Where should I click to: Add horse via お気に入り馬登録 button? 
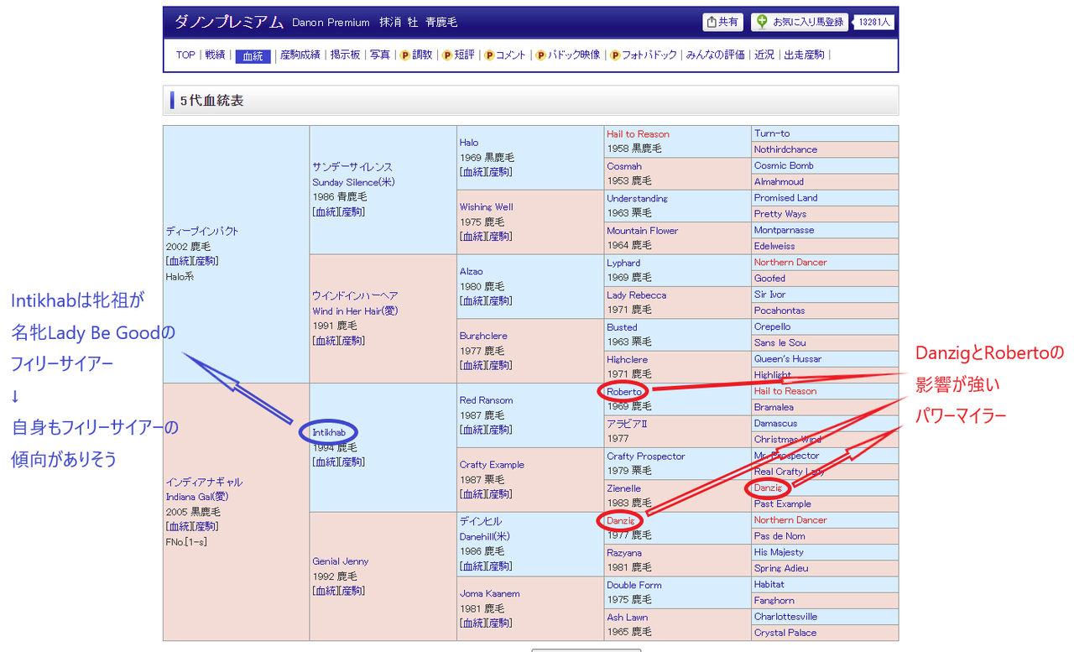[800, 23]
